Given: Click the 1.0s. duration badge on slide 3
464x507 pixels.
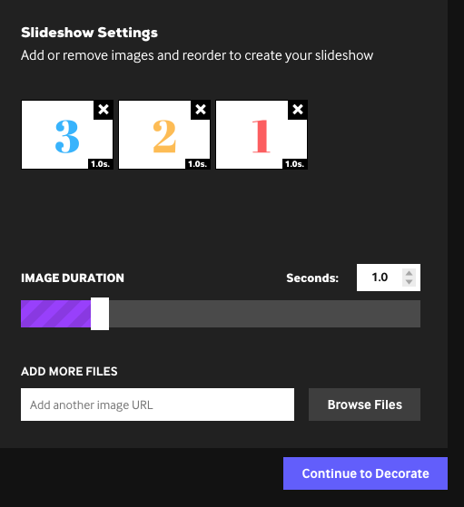Looking at the screenshot, I should [x=101, y=164].
